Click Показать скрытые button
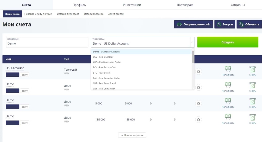 [132, 135]
